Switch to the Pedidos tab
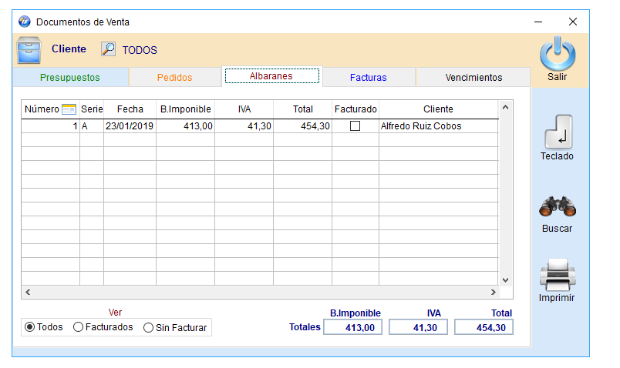Screen dimensions: 620x368 click(x=174, y=78)
